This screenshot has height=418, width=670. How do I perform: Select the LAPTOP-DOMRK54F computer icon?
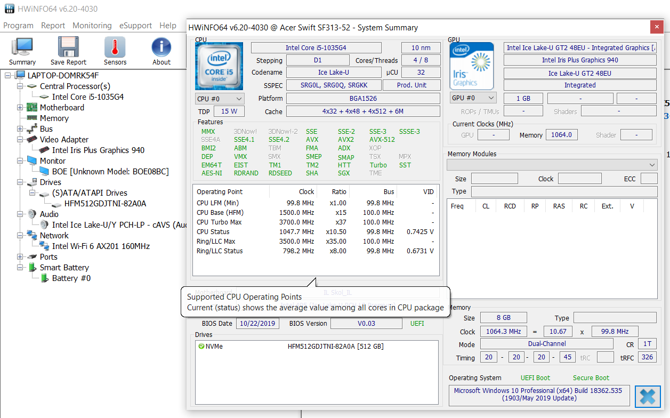coord(21,75)
